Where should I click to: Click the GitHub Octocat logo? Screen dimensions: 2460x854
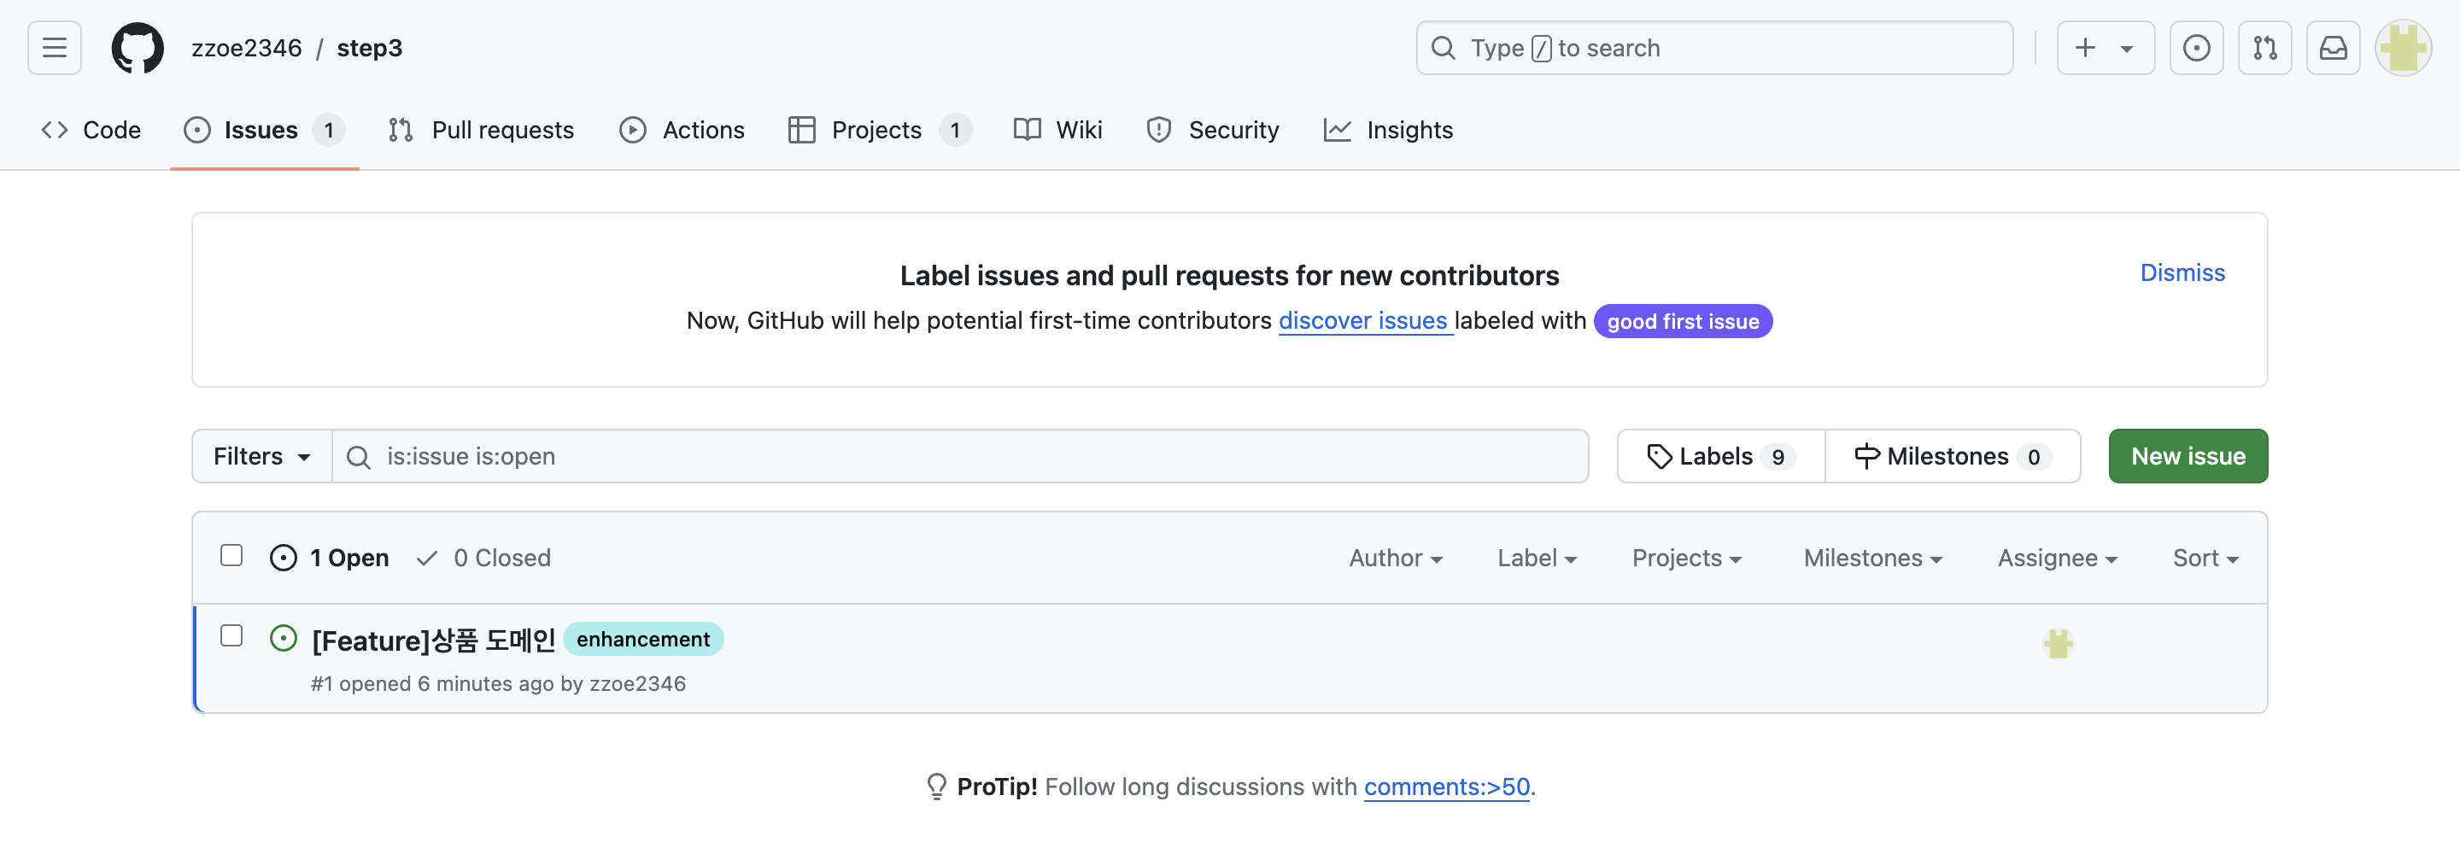[138, 48]
